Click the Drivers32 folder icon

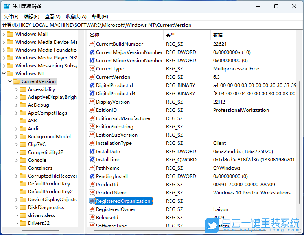point(23,223)
